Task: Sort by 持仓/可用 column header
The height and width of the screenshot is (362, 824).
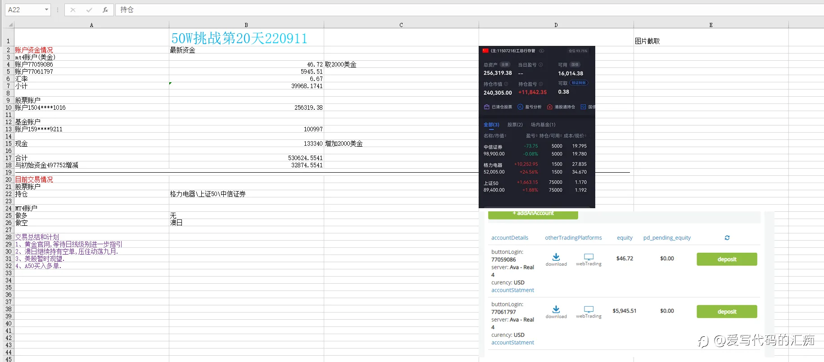Action: point(551,135)
